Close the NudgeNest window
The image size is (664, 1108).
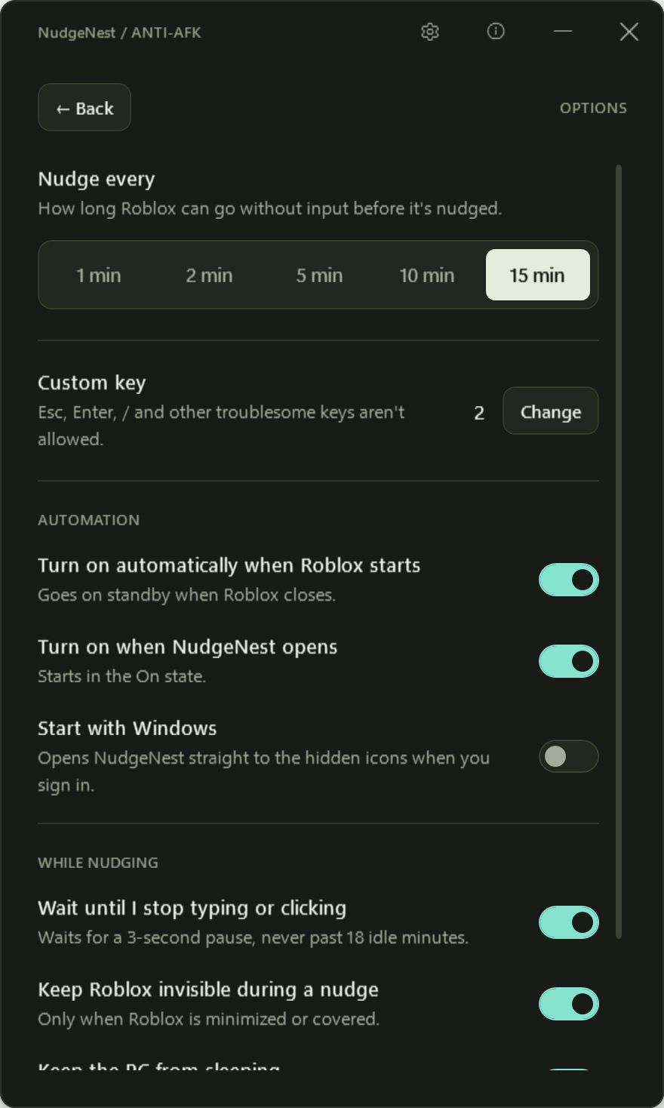(629, 32)
